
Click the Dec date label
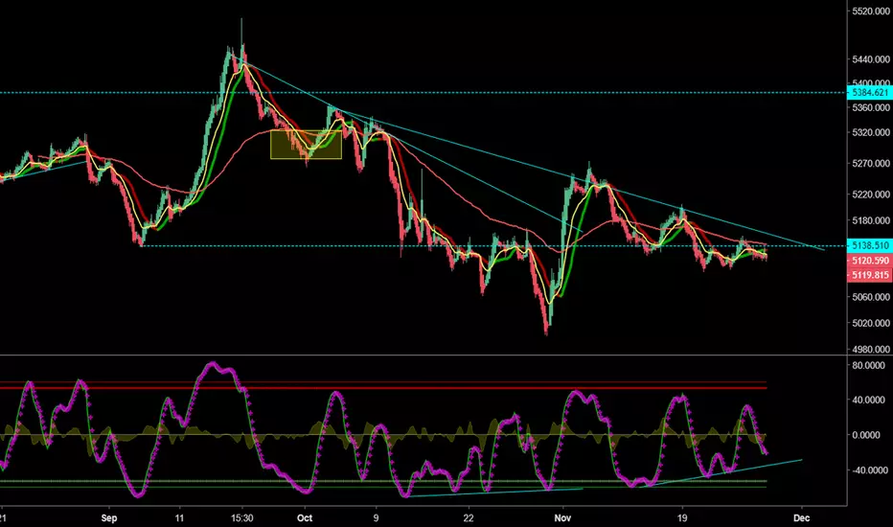coord(801,517)
